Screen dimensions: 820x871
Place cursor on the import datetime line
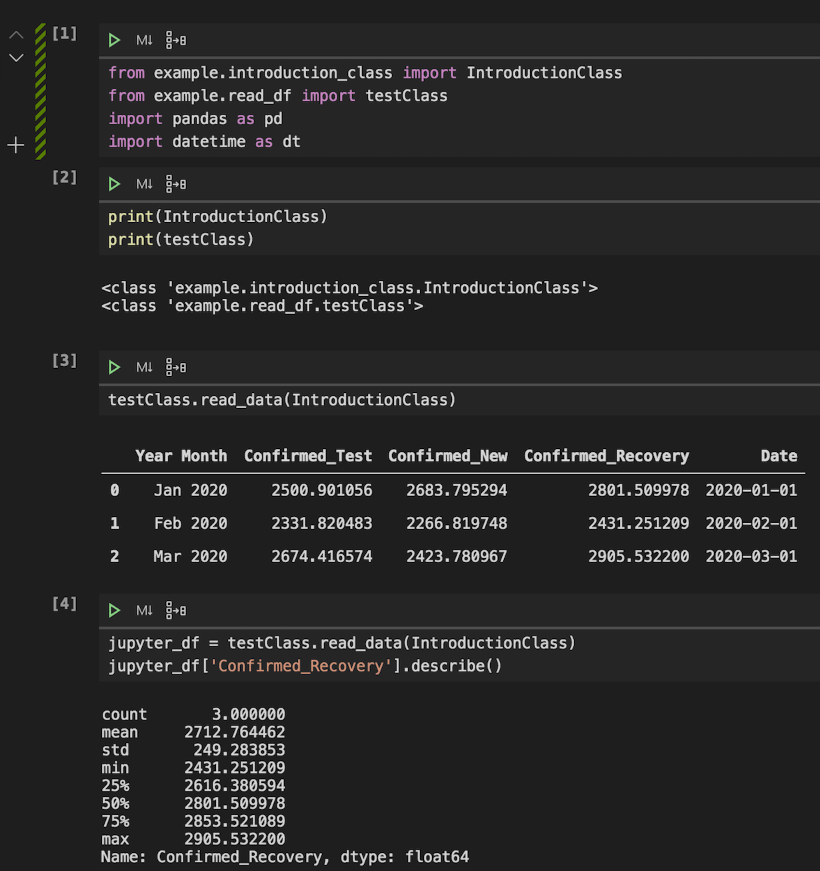(204, 141)
